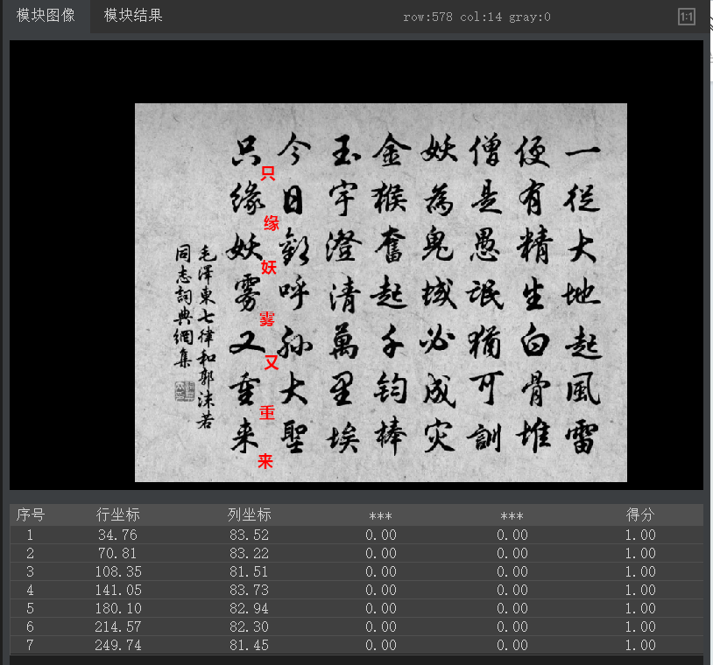This screenshot has height=665, width=713.
Task: Switch to the 模块结果 tab
Action: click(x=133, y=16)
